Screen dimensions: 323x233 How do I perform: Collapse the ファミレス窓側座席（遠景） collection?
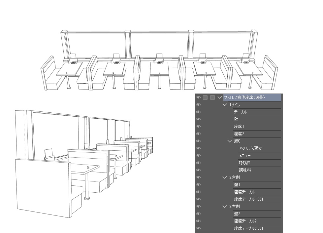point(219,97)
